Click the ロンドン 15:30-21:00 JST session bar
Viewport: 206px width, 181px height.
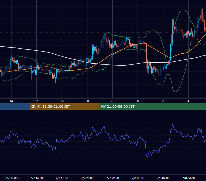pyautogui.click(x=64, y=106)
